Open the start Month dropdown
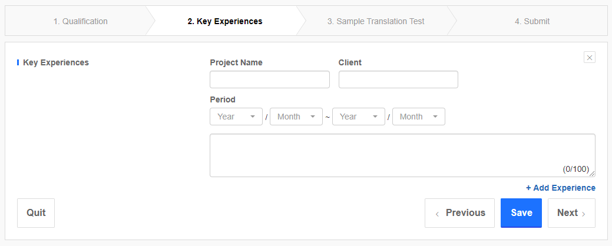Viewport: 612px width, 246px height. (296, 117)
